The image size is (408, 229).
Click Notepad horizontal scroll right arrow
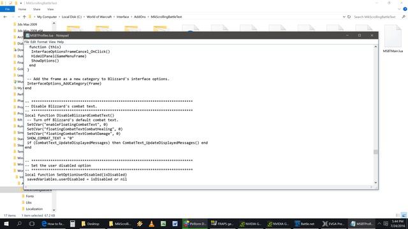point(371,186)
